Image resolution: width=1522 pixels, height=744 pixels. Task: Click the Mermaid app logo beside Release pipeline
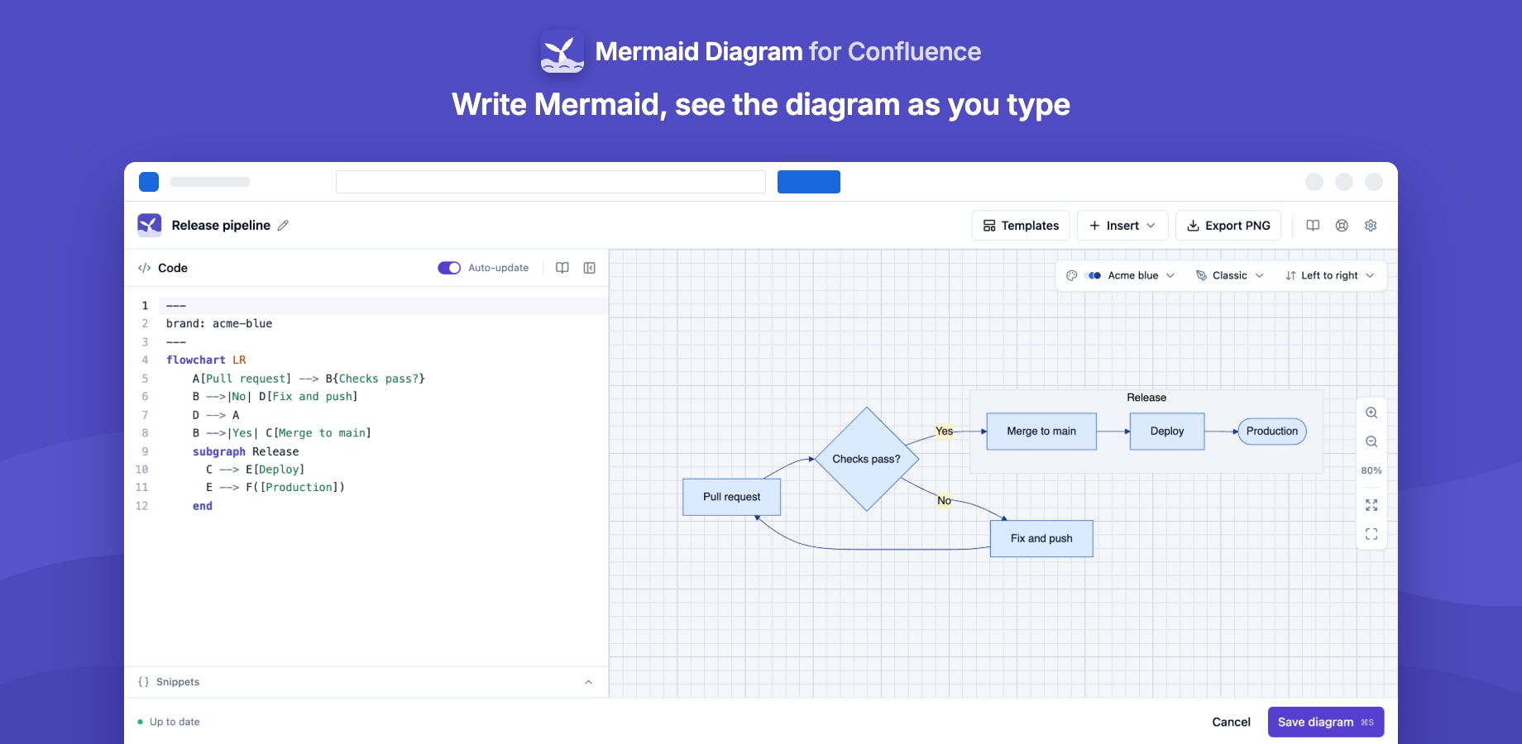150,225
